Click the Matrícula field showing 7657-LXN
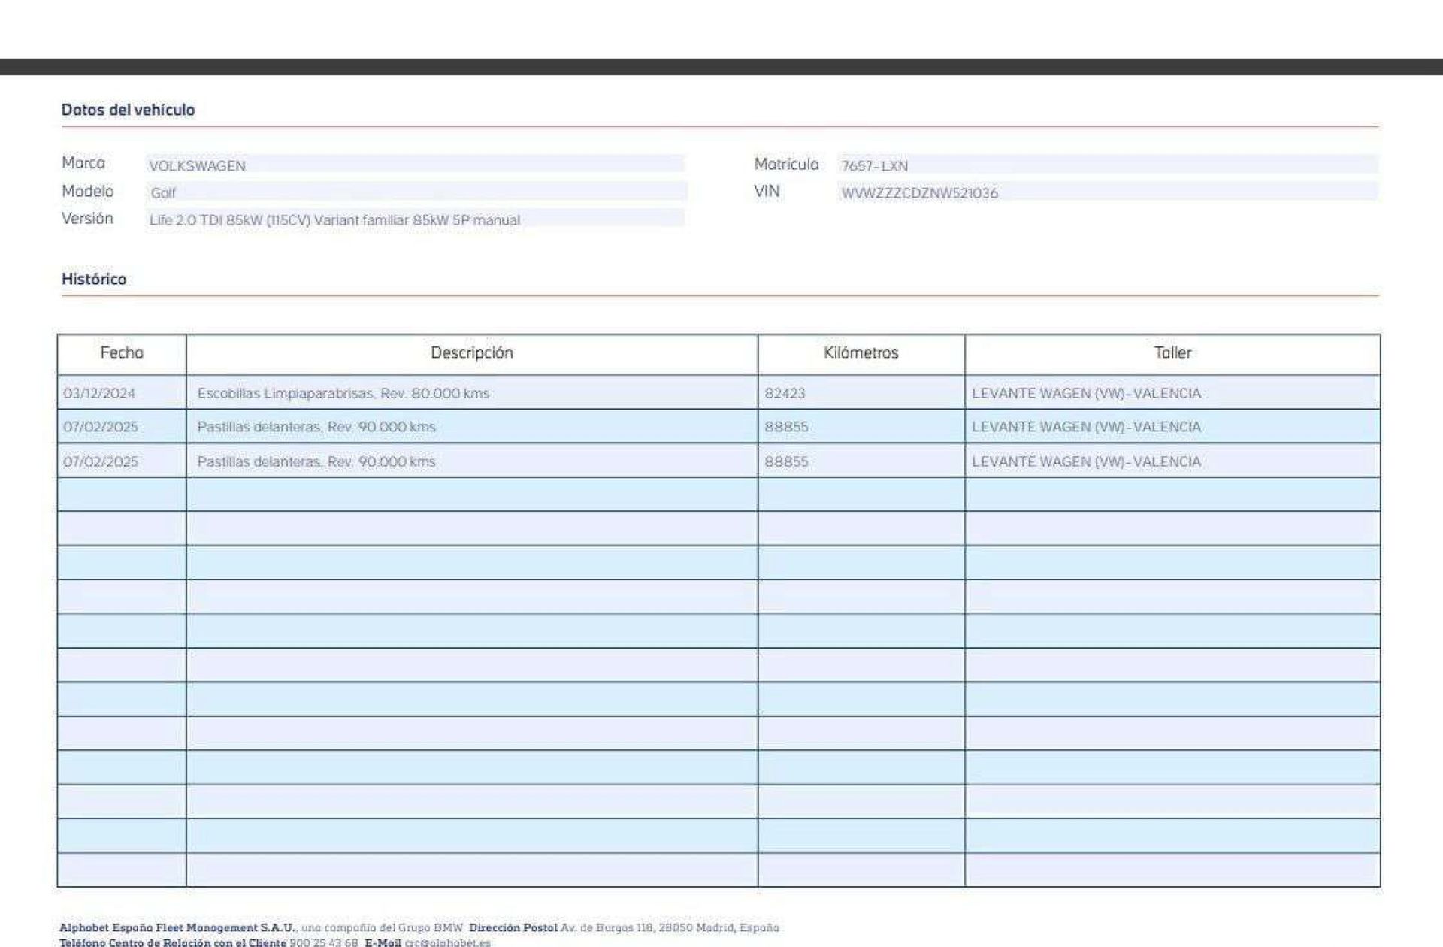 (1108, 165)
